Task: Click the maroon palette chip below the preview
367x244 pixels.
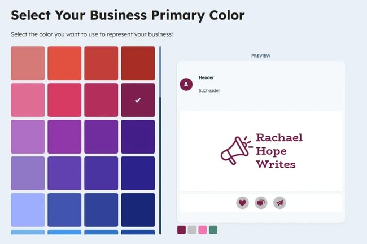Action: coord(181,230)
